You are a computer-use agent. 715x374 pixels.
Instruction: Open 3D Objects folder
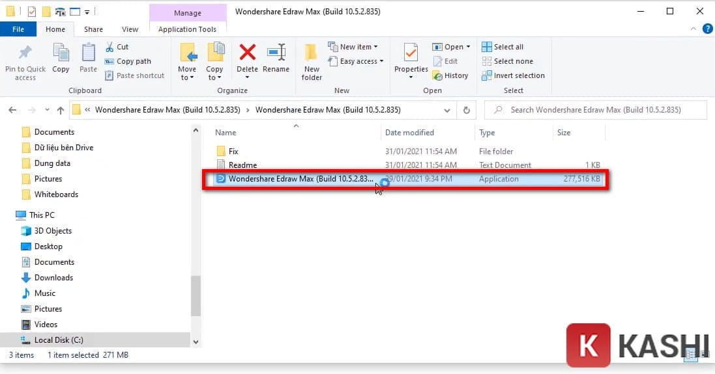(53, 231)
